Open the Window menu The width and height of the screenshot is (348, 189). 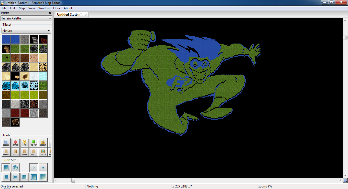[x=44, y=8]
